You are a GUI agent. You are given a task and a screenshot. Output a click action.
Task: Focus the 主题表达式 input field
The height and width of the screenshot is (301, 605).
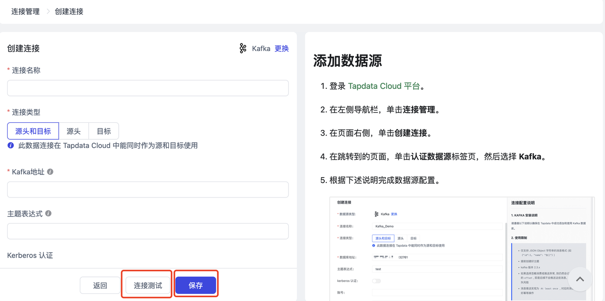[148, 231]
